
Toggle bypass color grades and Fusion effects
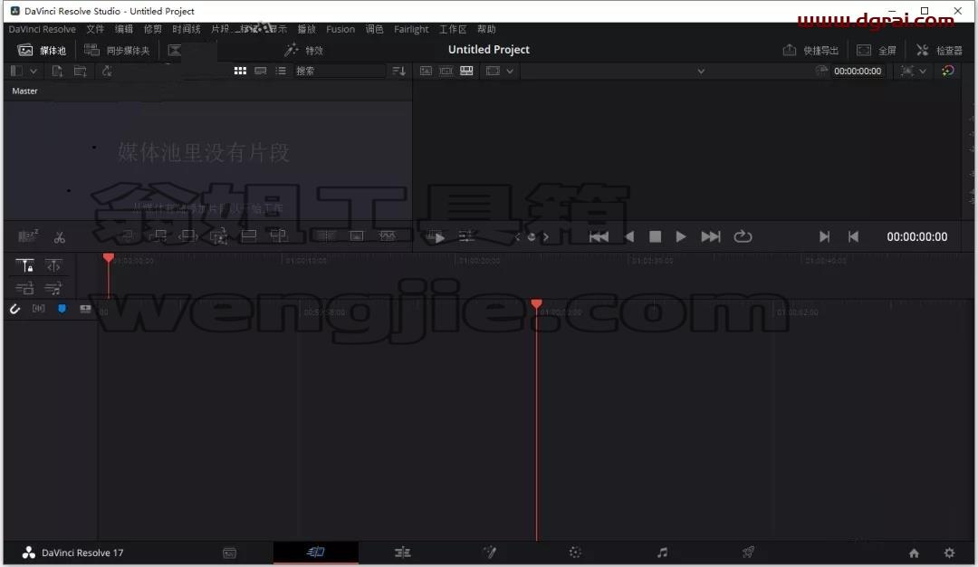click(x=948, y=72)
